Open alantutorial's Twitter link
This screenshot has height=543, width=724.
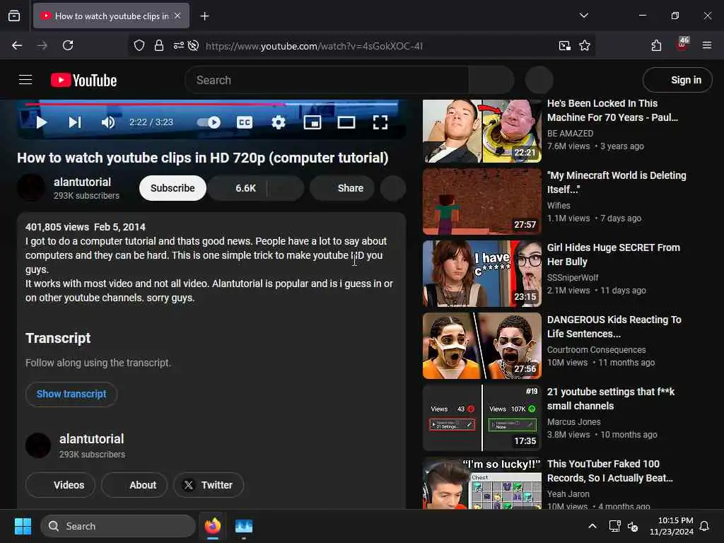[209, 485]
